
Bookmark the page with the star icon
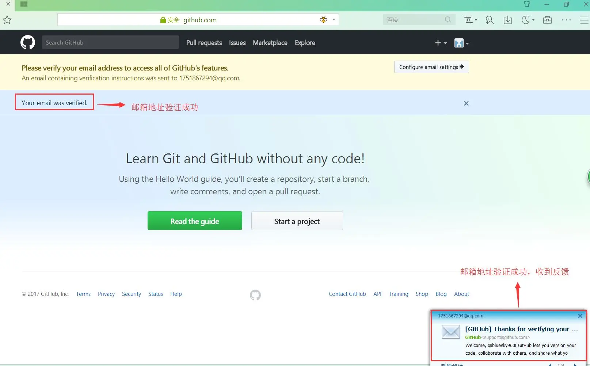[7, 20]
